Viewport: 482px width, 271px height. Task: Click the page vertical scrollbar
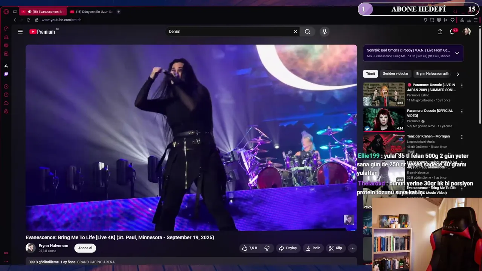(480, 75)
